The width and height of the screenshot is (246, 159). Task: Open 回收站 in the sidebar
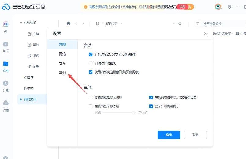(29, 88)
